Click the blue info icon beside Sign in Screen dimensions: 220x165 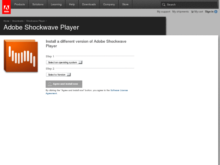click(216, 12)
